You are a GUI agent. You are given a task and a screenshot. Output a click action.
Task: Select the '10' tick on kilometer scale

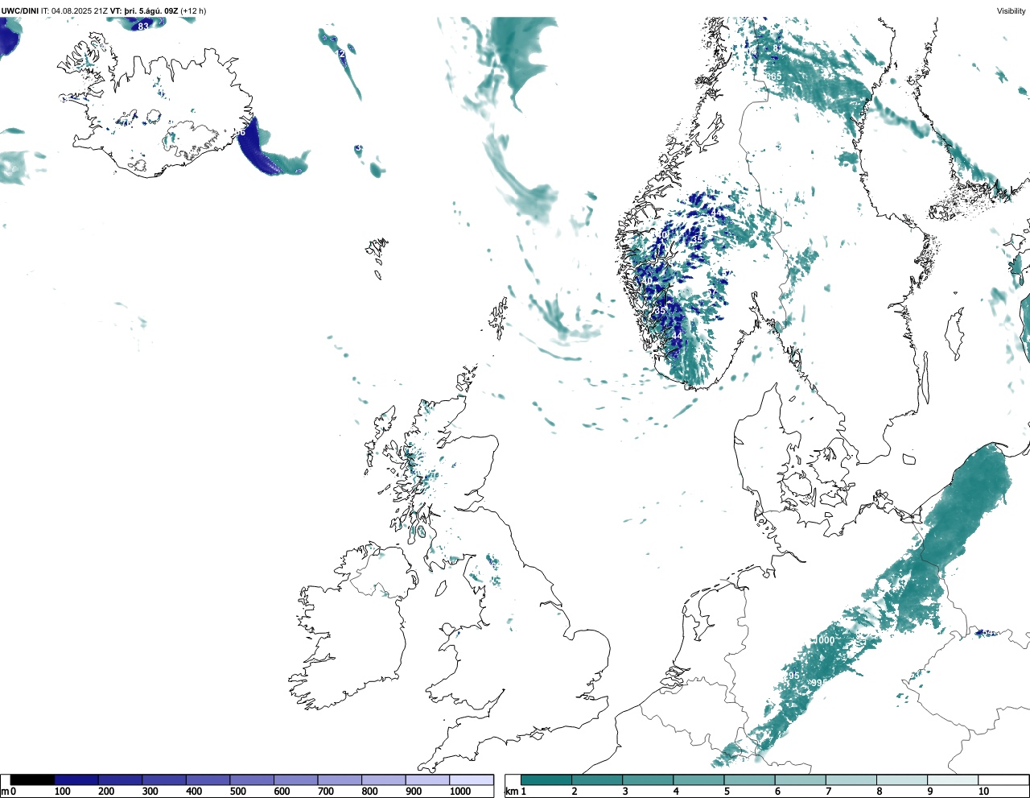[983, 792]
